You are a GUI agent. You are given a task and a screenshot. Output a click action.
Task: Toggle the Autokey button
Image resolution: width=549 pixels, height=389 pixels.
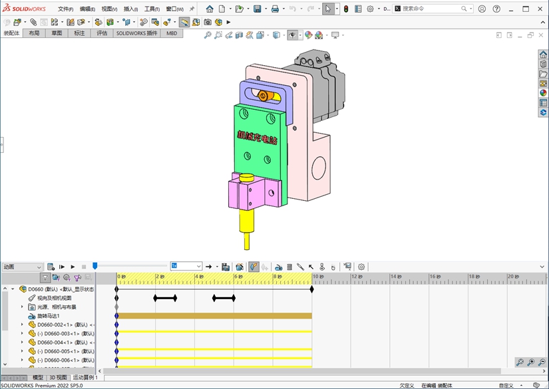tap(254, 267)
